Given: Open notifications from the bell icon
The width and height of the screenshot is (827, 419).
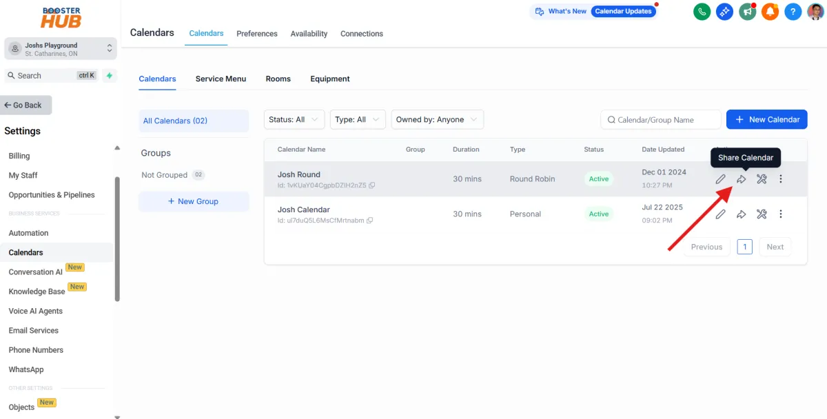Looking at the screenshot, I should [x=770, y=11].
